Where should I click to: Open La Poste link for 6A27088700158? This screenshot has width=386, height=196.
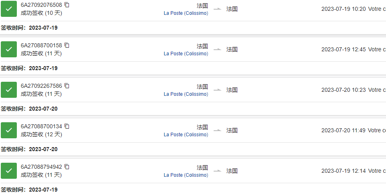(186, 54)
